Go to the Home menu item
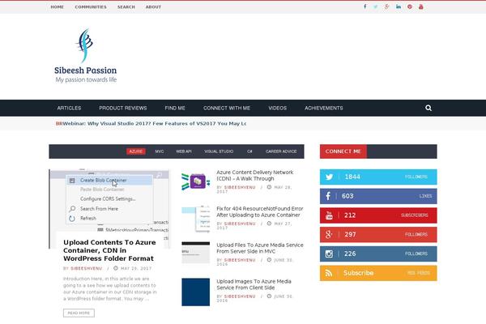486x324 pixels. (57, 6)
